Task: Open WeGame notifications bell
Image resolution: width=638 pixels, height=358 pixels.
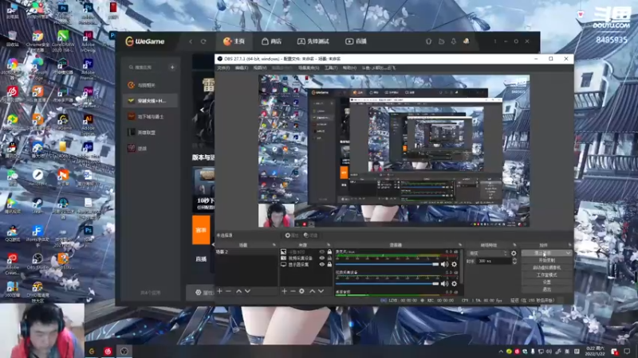Action: 453,41
